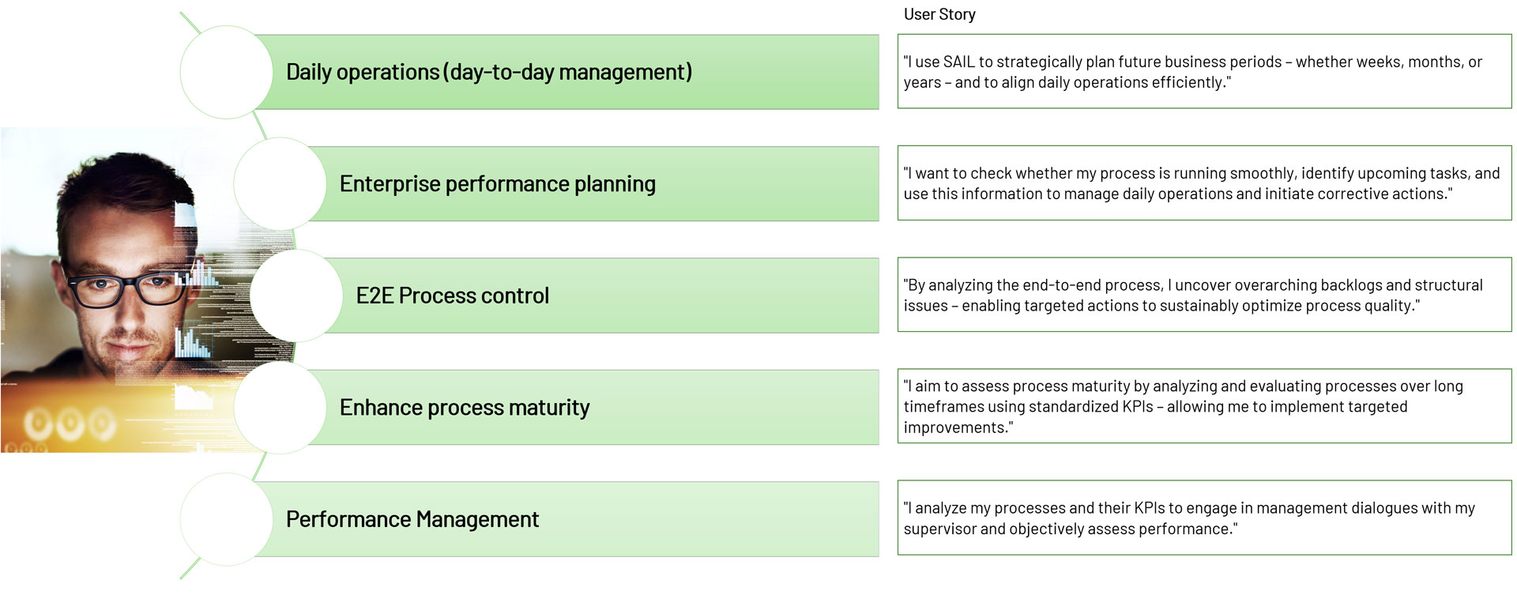Click the empty circle beside Daily operations
The height and width of the screenshot is (595, 1517).
(x=227, y=72)
